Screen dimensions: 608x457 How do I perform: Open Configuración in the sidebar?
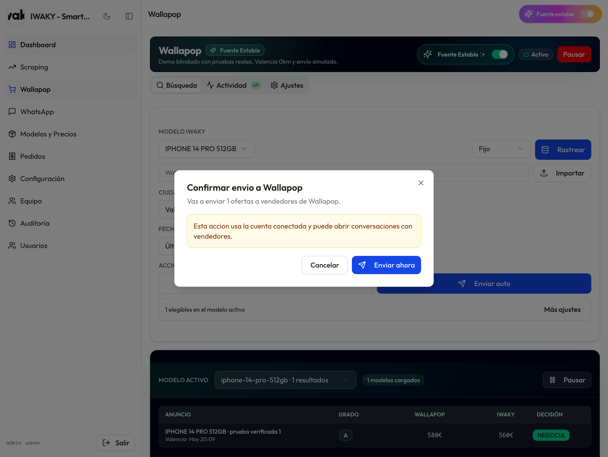[x=71, y=178]
